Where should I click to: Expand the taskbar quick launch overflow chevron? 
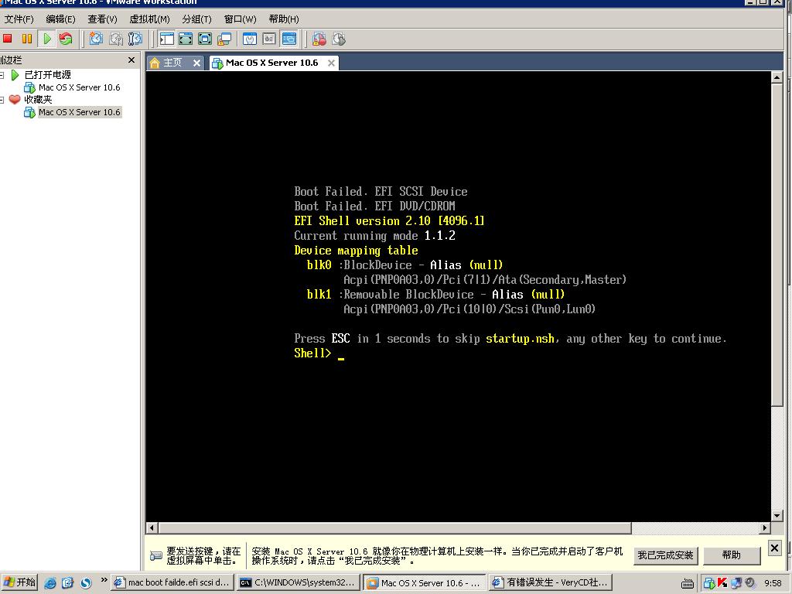(x=104, y=579)
